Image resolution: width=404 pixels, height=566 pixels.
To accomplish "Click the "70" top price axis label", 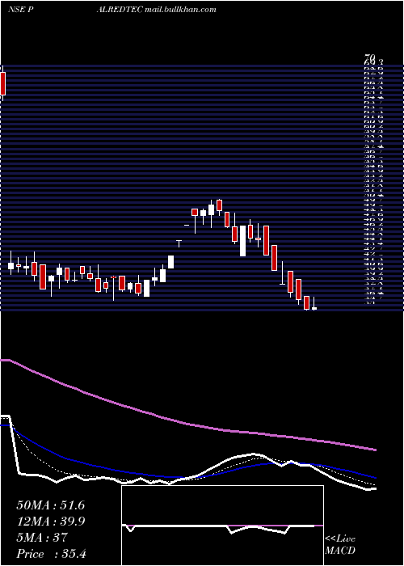I will point(370,57).
